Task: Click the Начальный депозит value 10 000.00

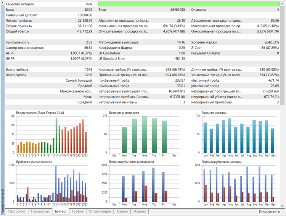Action: (85, 15)
